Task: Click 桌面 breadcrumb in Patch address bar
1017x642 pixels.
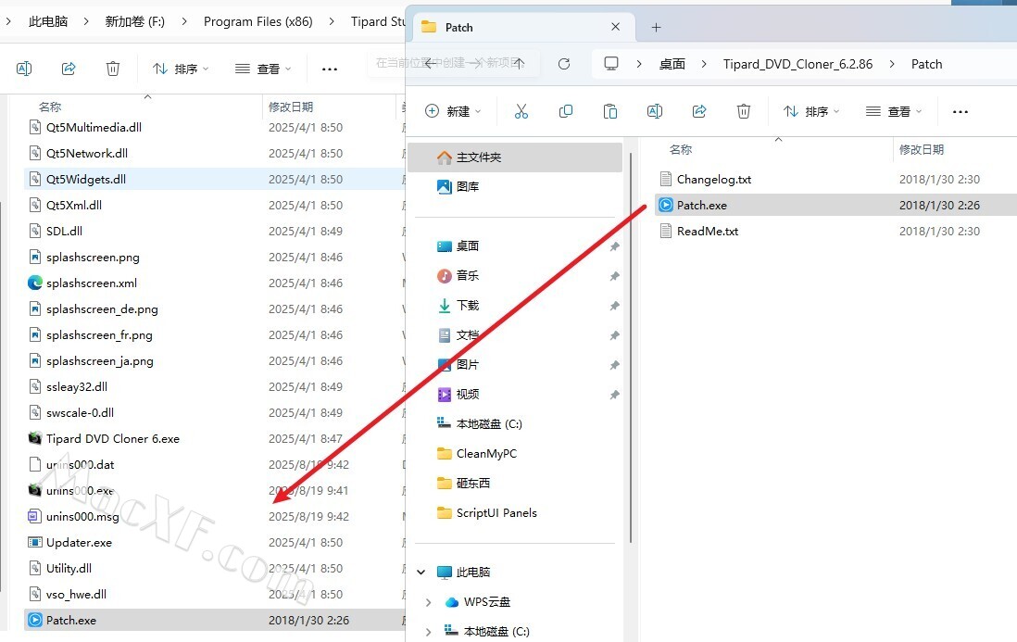Action: [672, 64]
